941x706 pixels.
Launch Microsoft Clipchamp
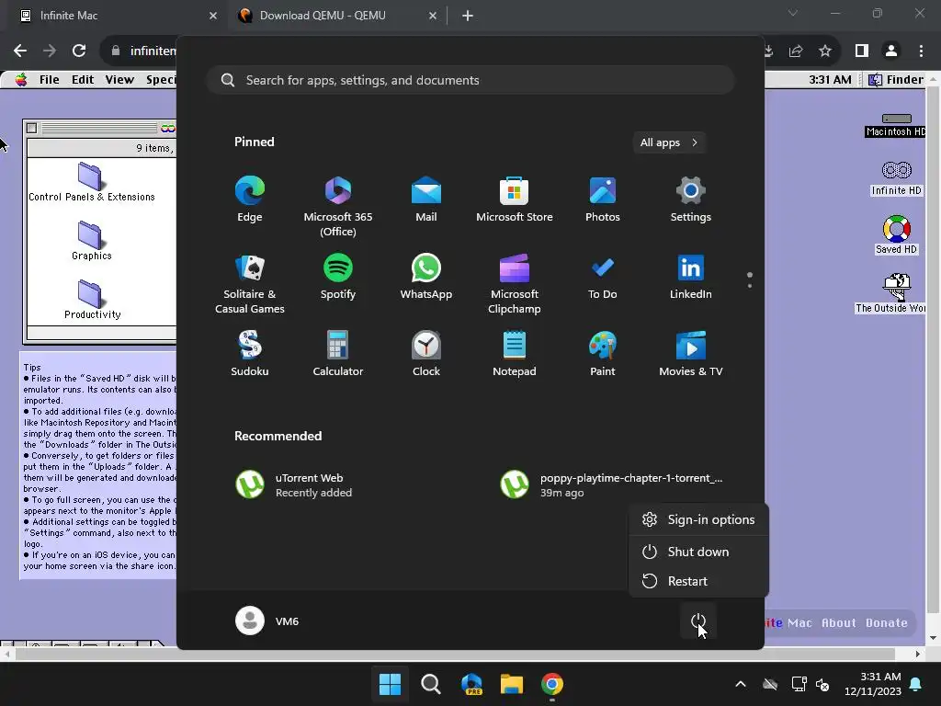pyautogui.click(x=515, y=284)
